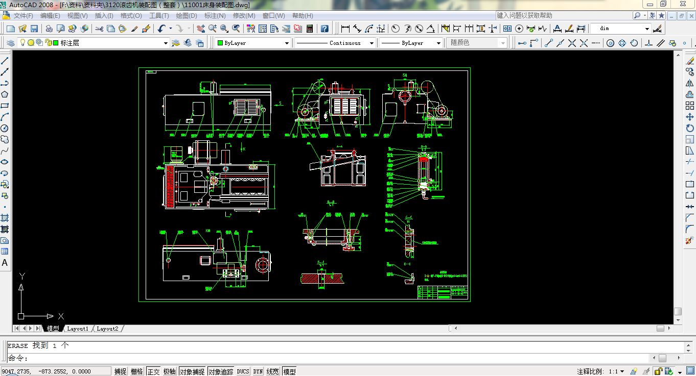
Task: Select the multiline Text tool
Action: click(5, 263)
